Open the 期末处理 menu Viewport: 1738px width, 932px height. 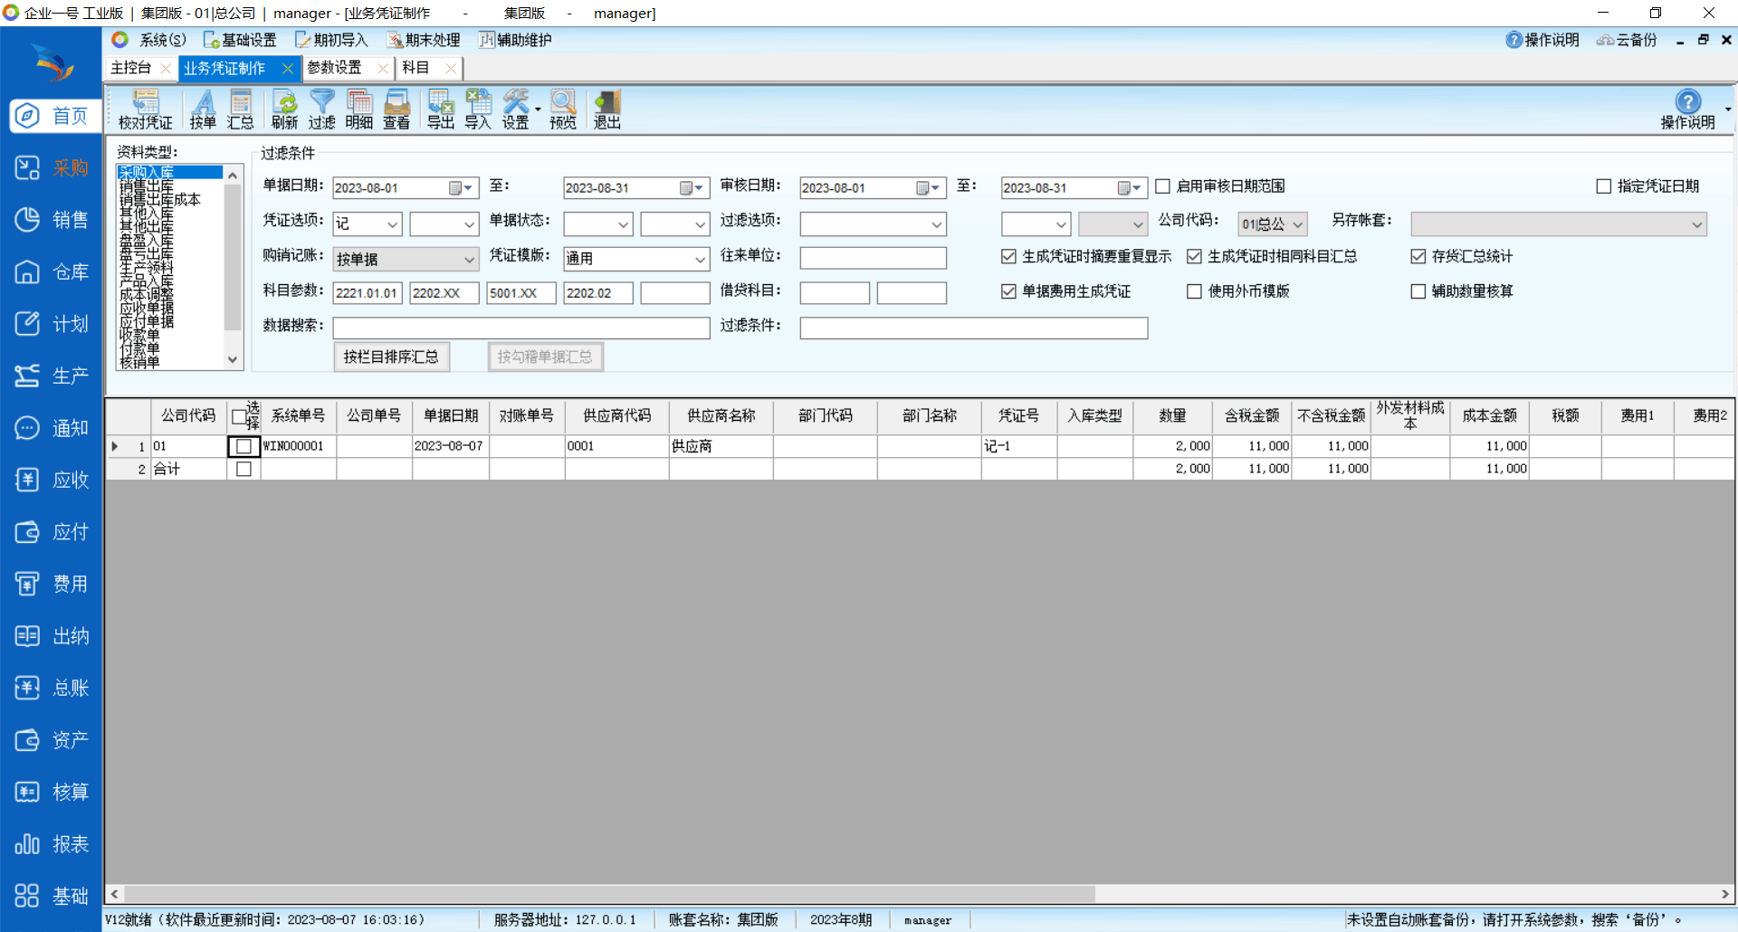point(424,40)
